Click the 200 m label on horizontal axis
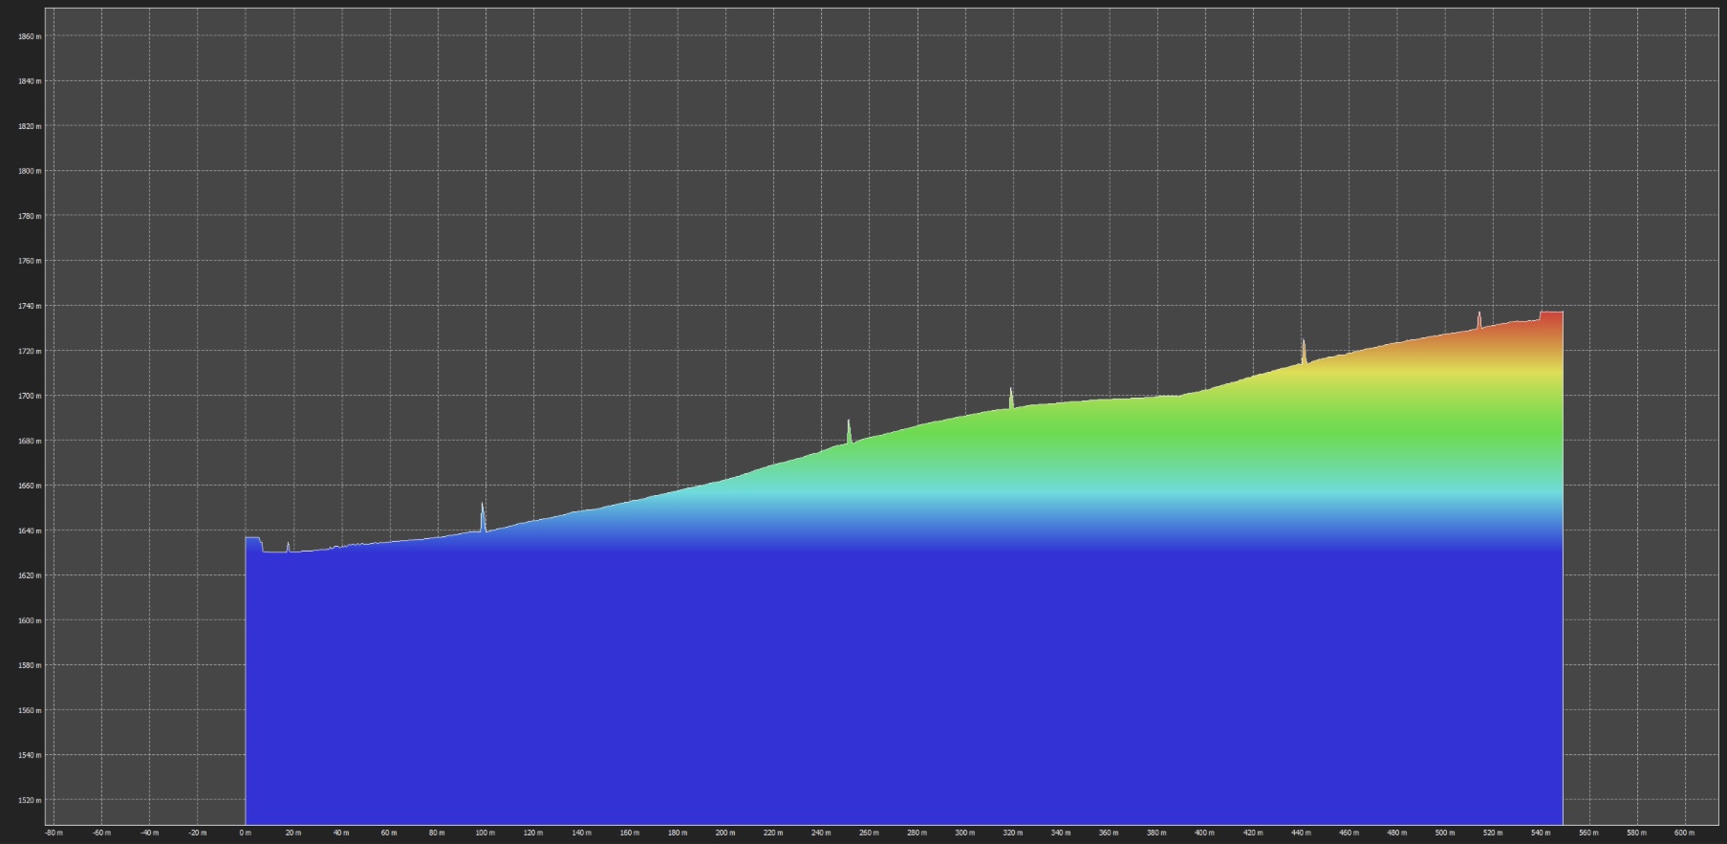The image size is (1727, 844). 724,833
